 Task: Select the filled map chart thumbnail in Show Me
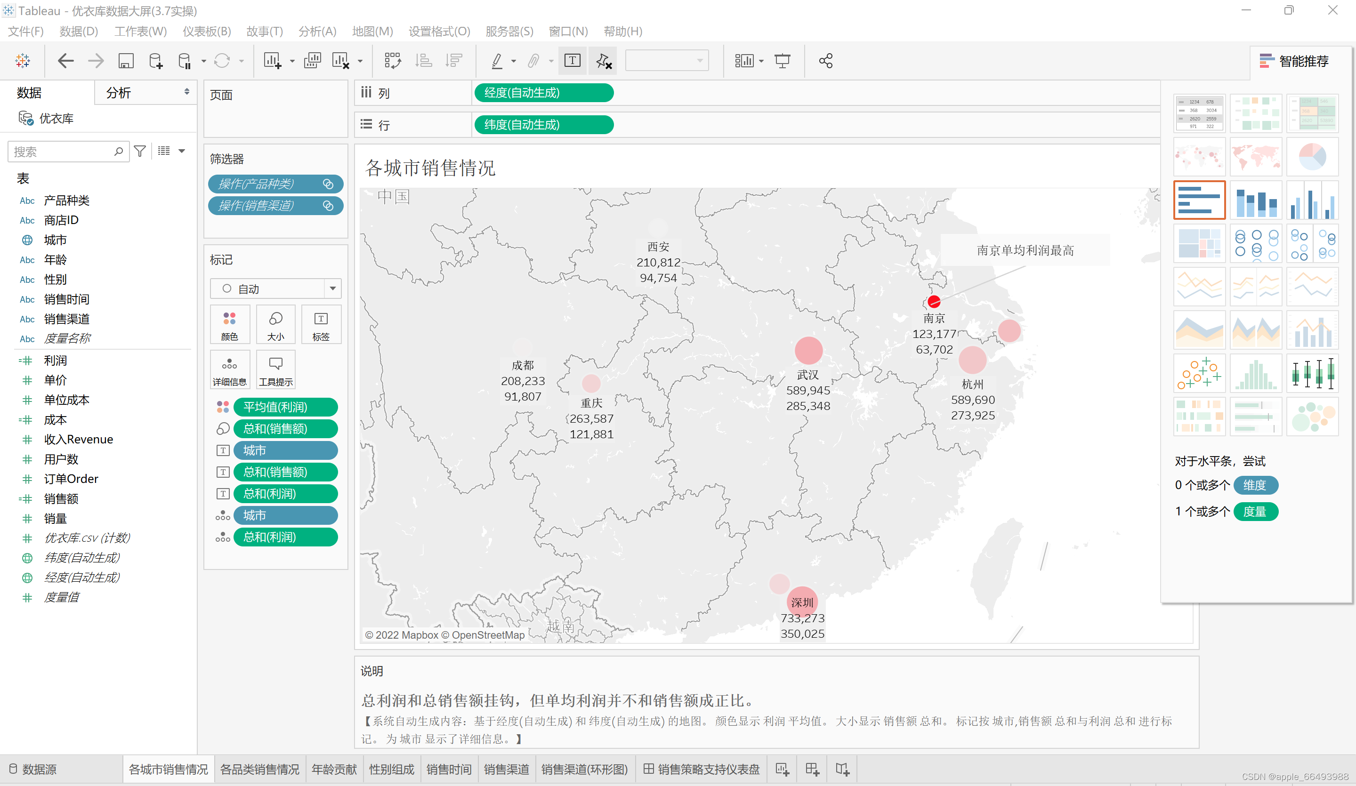pos(1256,157)
